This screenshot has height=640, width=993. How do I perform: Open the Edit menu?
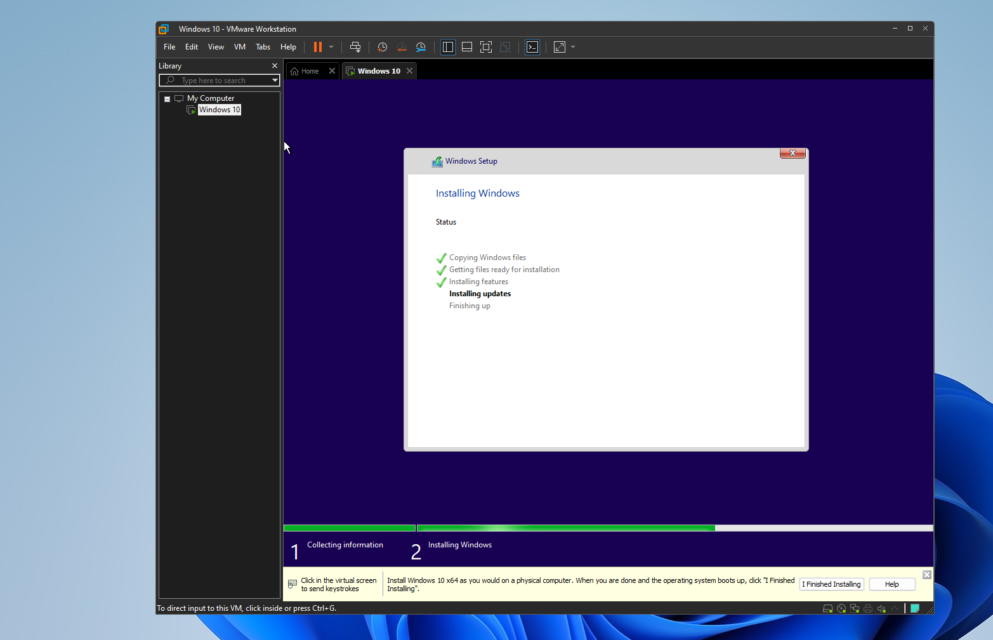click(192, 47)
